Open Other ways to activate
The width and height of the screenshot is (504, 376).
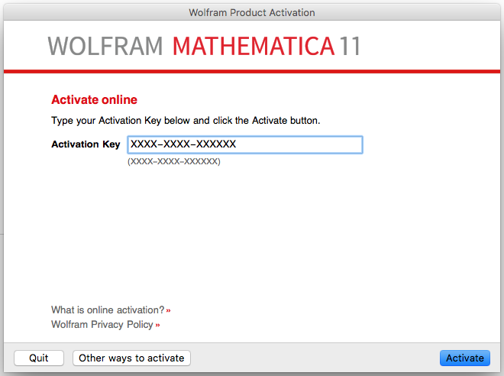click(x=131, y=358)
